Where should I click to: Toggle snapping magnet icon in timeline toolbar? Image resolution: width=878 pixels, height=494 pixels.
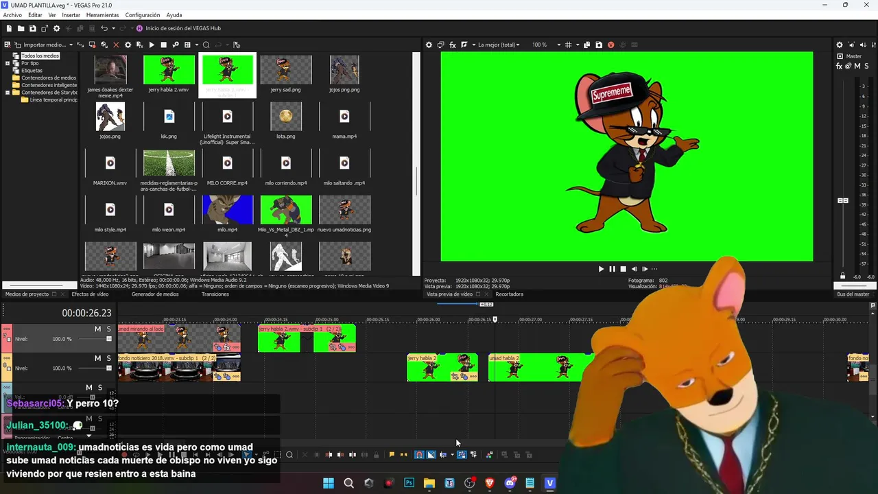click(x=419, y=454)
